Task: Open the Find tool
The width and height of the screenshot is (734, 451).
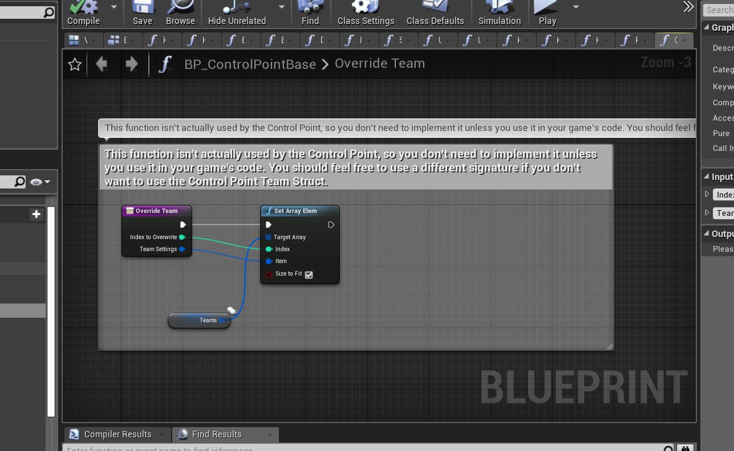Action: click(x=310, y=14)
